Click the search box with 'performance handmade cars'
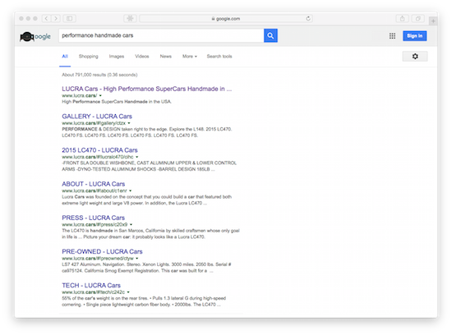 click(x=161, y=35)
